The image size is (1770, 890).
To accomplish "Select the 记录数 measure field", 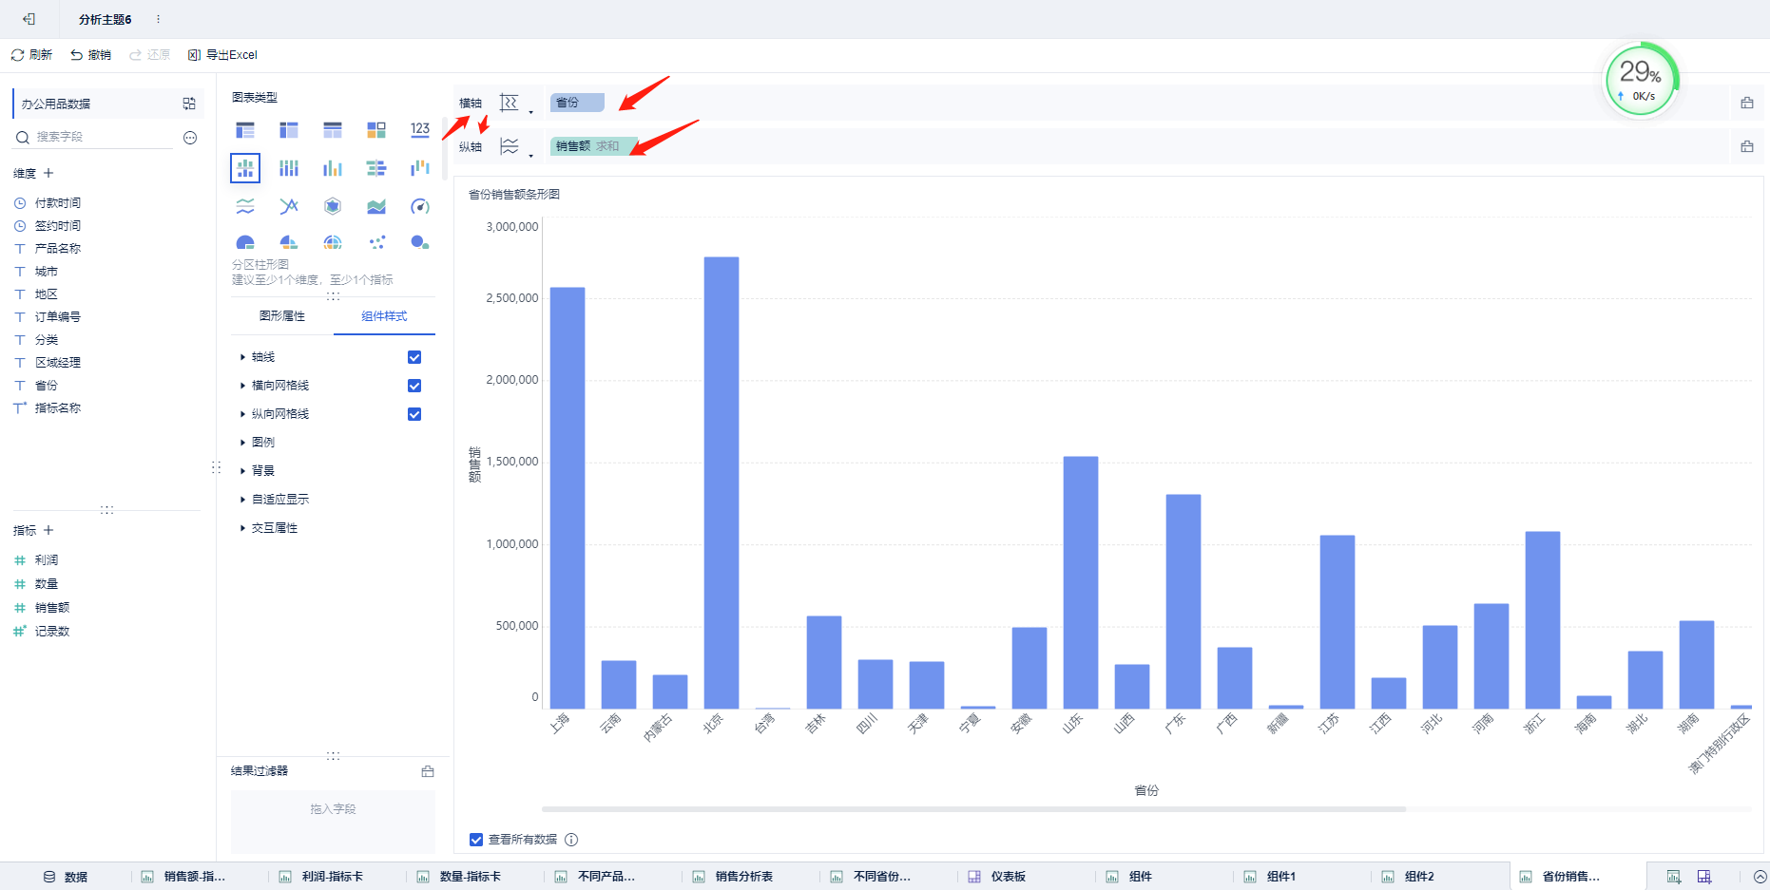I will coord(52,632).
